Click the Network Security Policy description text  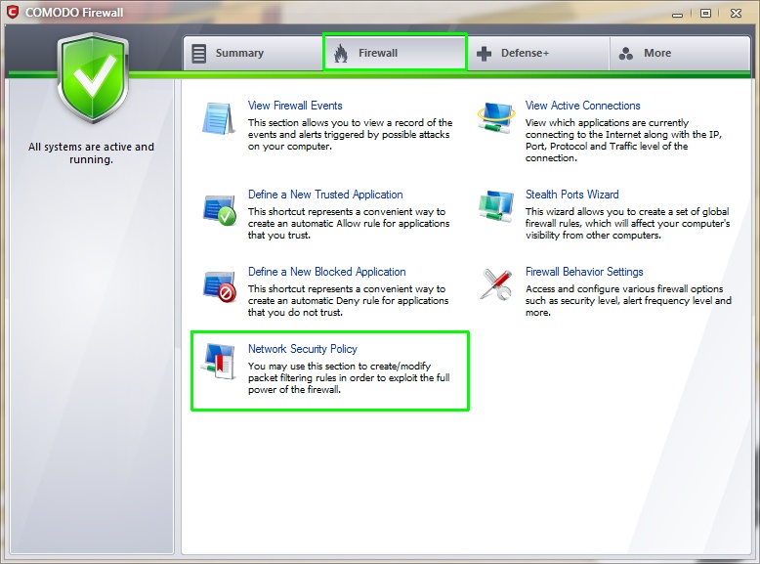[349, 377]
